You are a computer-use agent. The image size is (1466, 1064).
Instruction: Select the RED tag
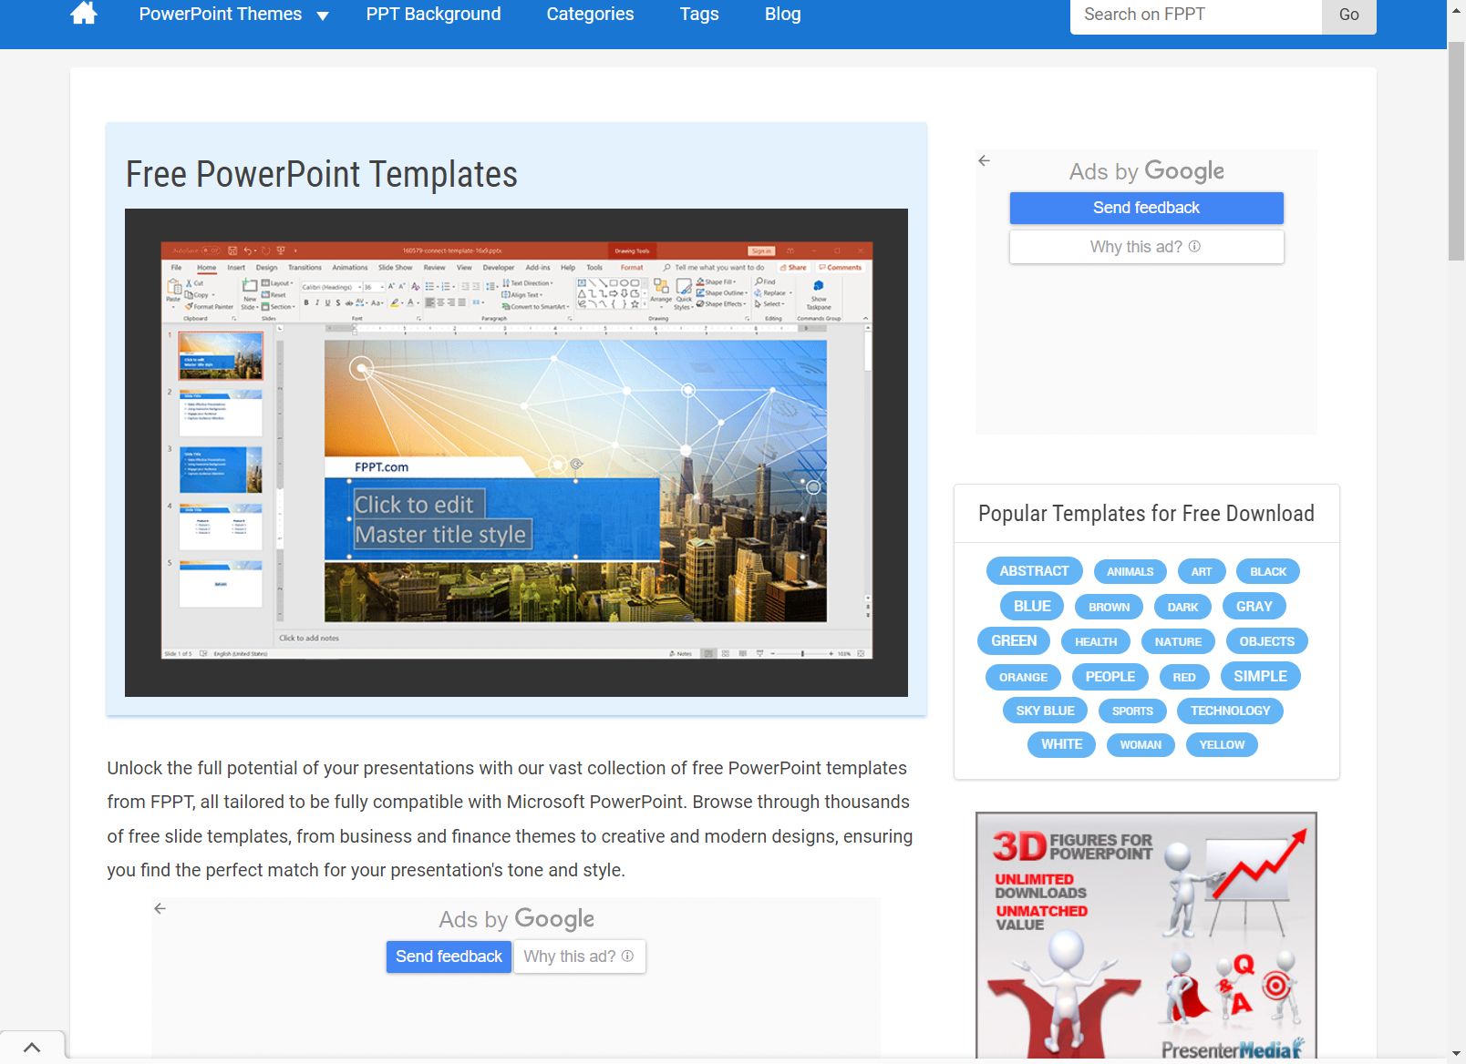click(1183, 678)
